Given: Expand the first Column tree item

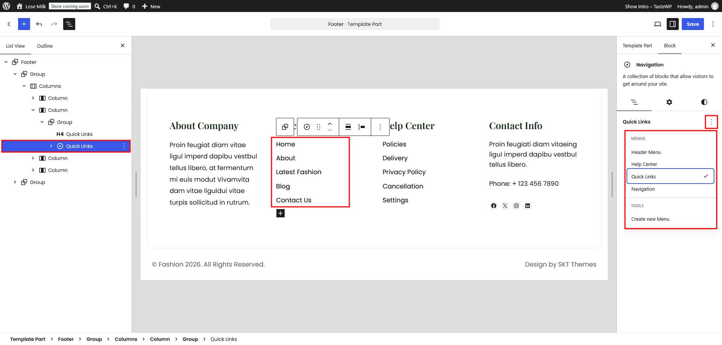Looking at the screenshot, I should tap(33, 98).
